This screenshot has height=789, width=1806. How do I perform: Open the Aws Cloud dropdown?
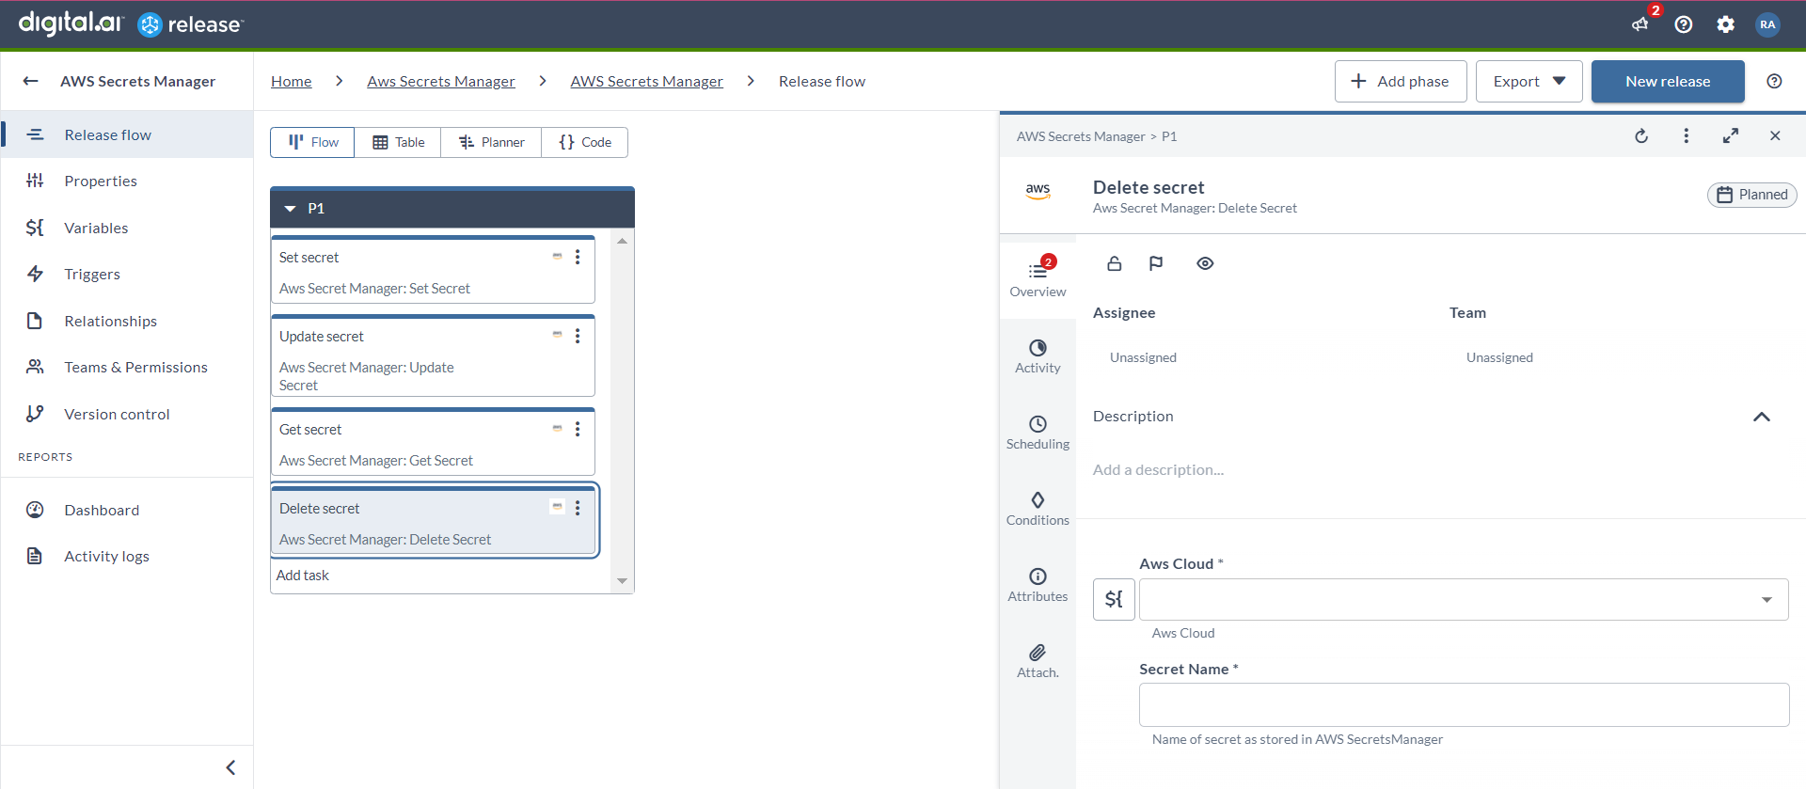tap(1463, 599)
